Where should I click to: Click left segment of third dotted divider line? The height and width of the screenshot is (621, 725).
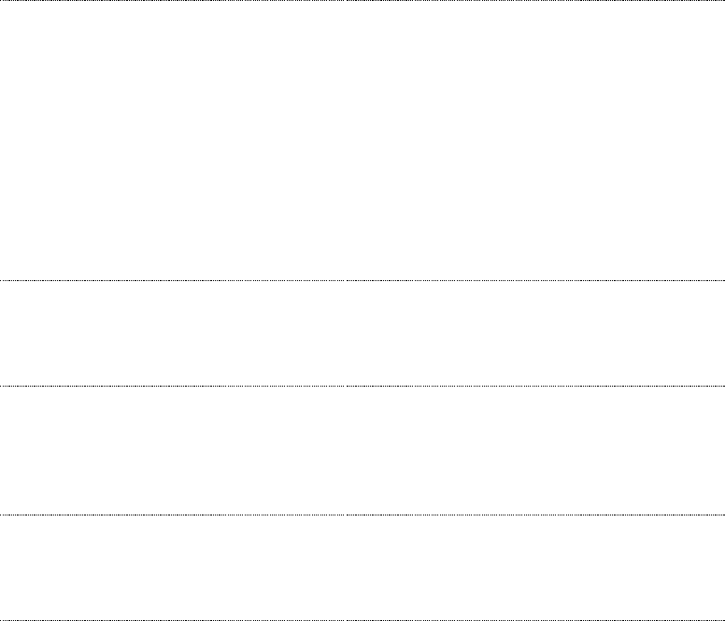coord(172,386)
